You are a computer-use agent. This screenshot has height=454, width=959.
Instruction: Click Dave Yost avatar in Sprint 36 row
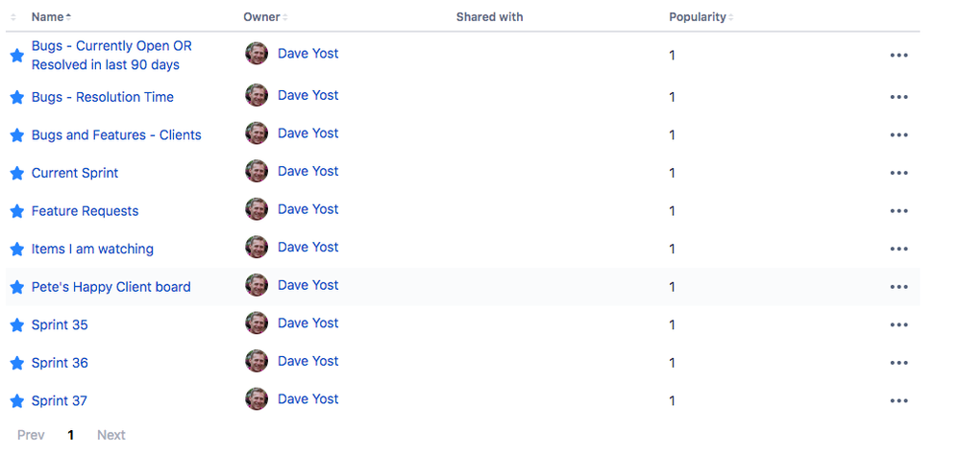257,361
